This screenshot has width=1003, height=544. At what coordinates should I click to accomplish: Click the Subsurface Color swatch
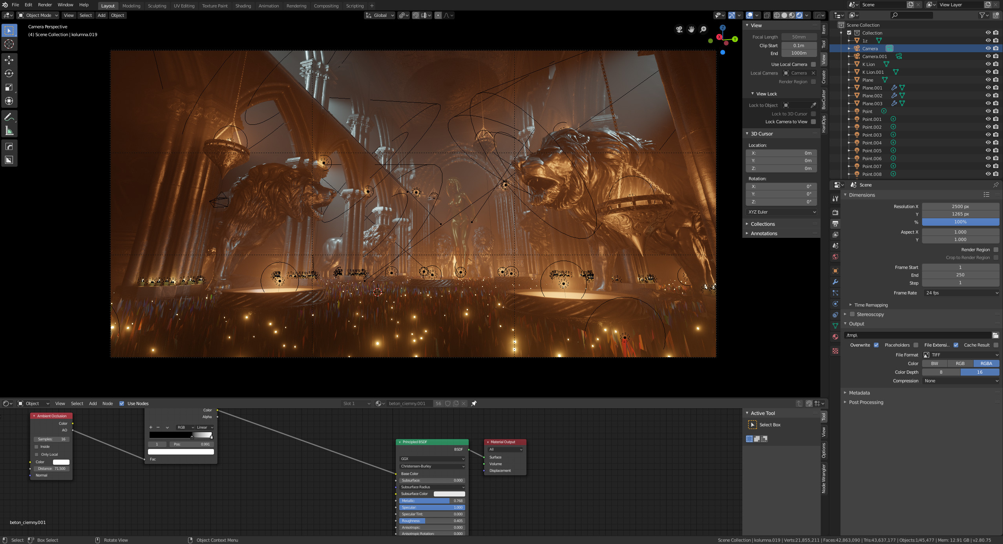click(x=449, y=494)
